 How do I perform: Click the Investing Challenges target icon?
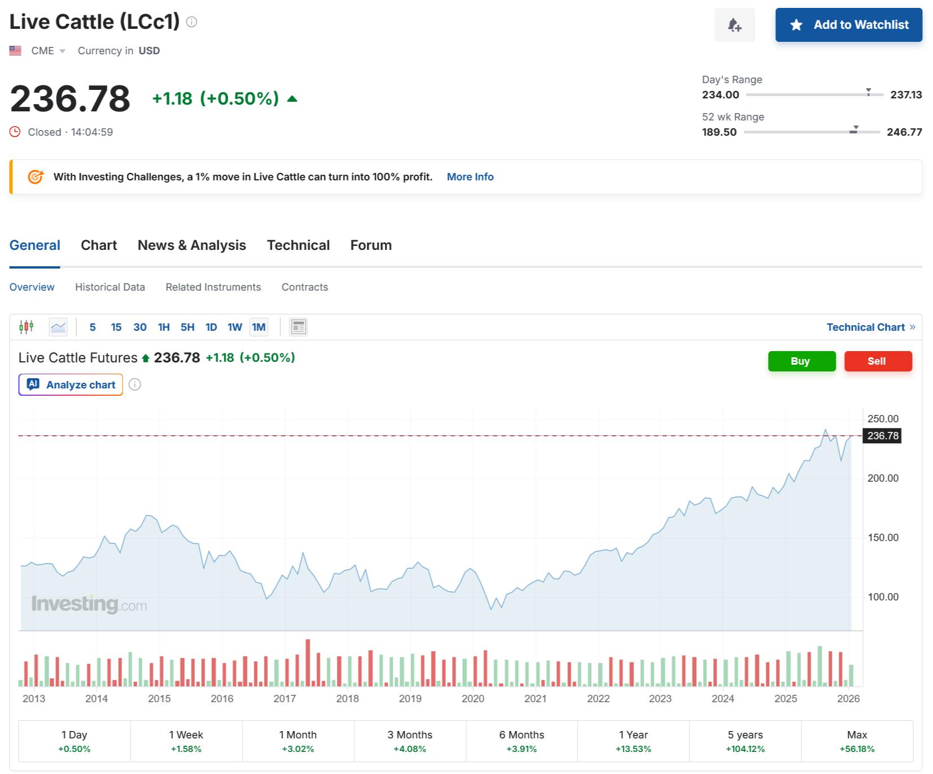tap(35, 177)
